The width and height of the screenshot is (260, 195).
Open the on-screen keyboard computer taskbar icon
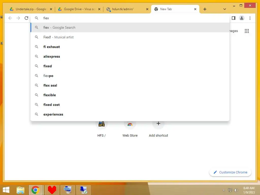68,190
